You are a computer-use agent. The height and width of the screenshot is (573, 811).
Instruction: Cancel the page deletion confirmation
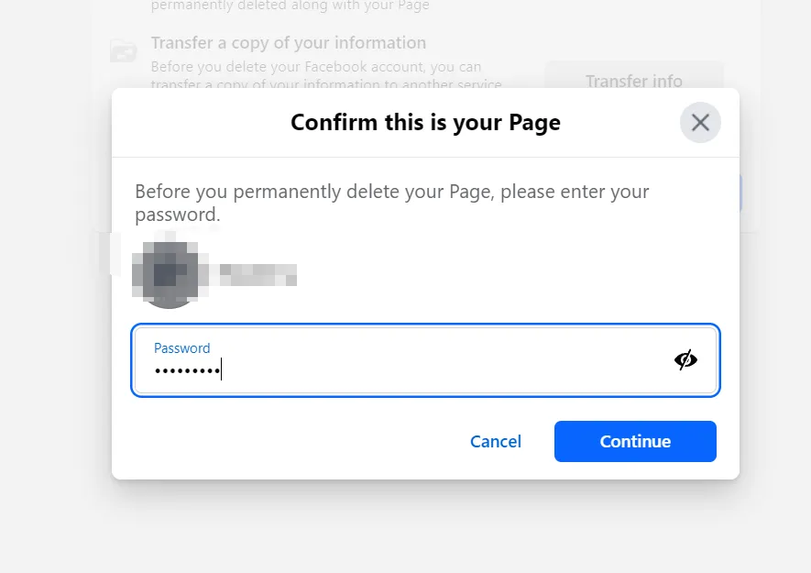tap(496, 442)
